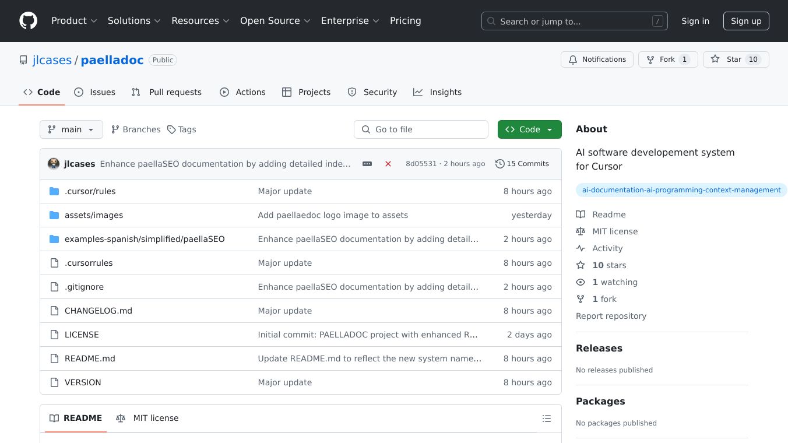
Task: Open the 15 Commits history
Action: tap(522, 164)
